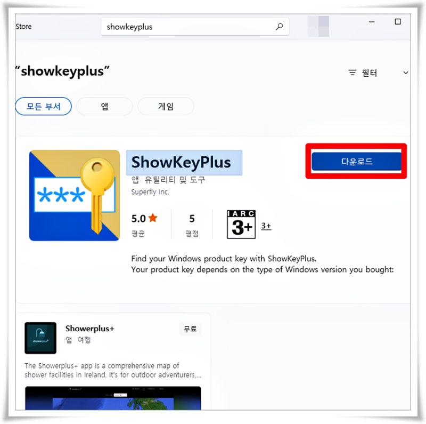
Task: Switch to the 게임 category tab
Action: click(166, 106)
